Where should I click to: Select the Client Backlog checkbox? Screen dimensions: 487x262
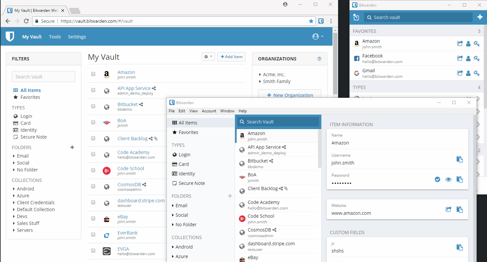(93, 138)
